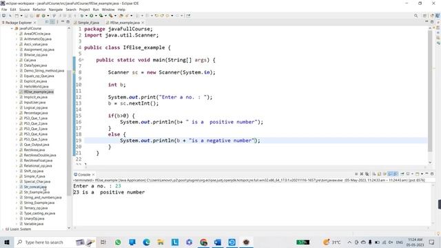Switch to the Java perspective icon

438,16
